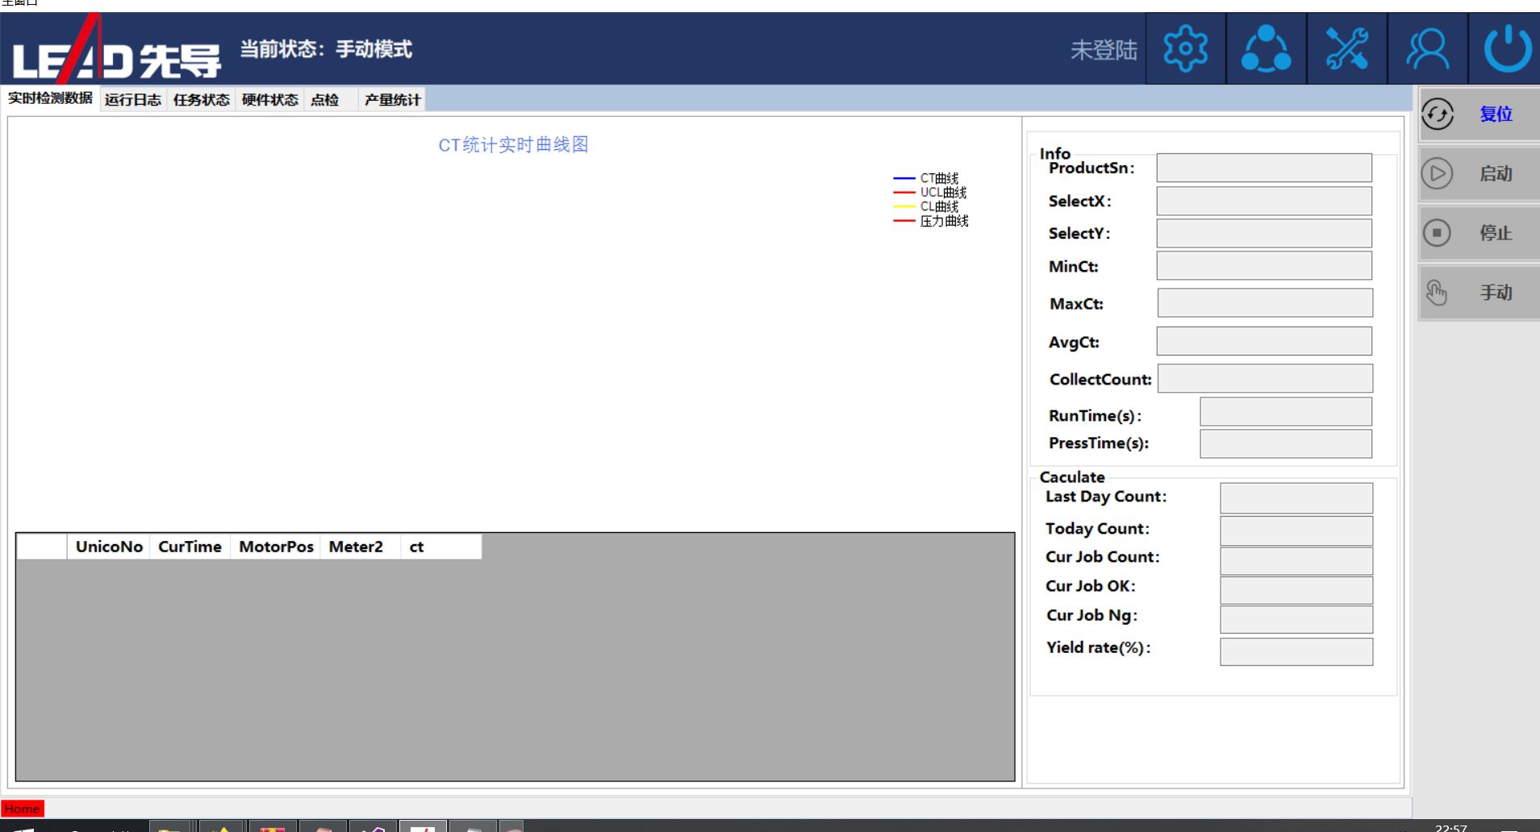Click the UnicoNo column header

pos(109,547)
